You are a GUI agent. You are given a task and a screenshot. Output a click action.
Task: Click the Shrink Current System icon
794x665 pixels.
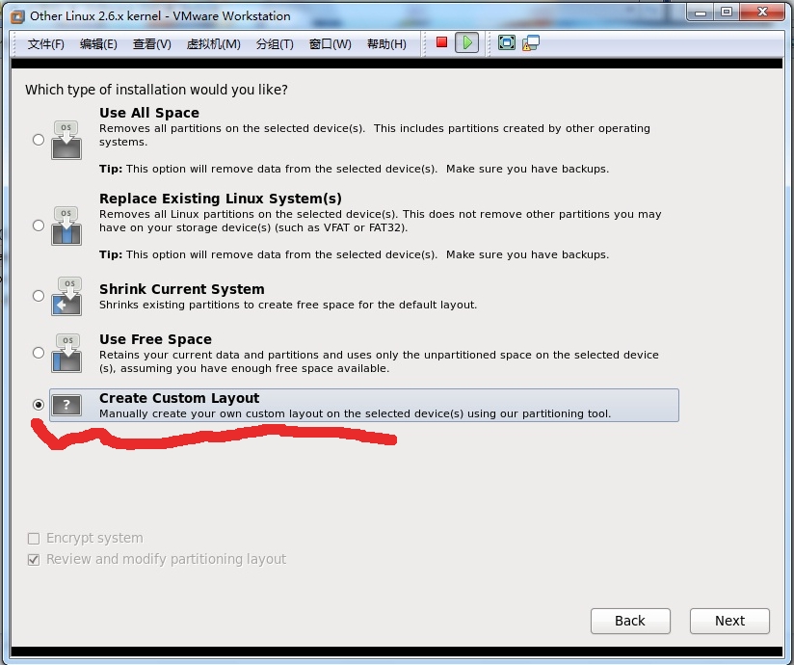click(x=66, y=296)
